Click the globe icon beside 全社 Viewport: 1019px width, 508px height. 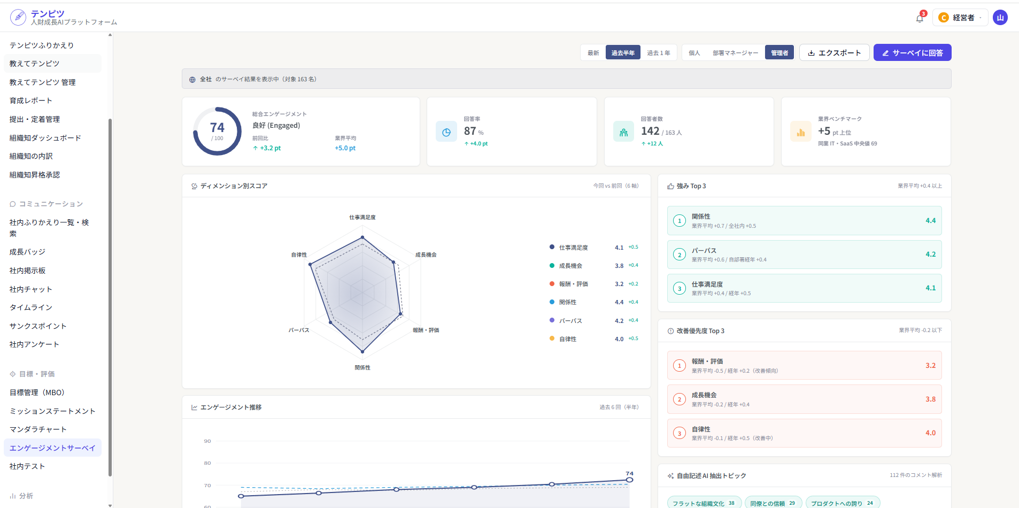coord(192,80)
